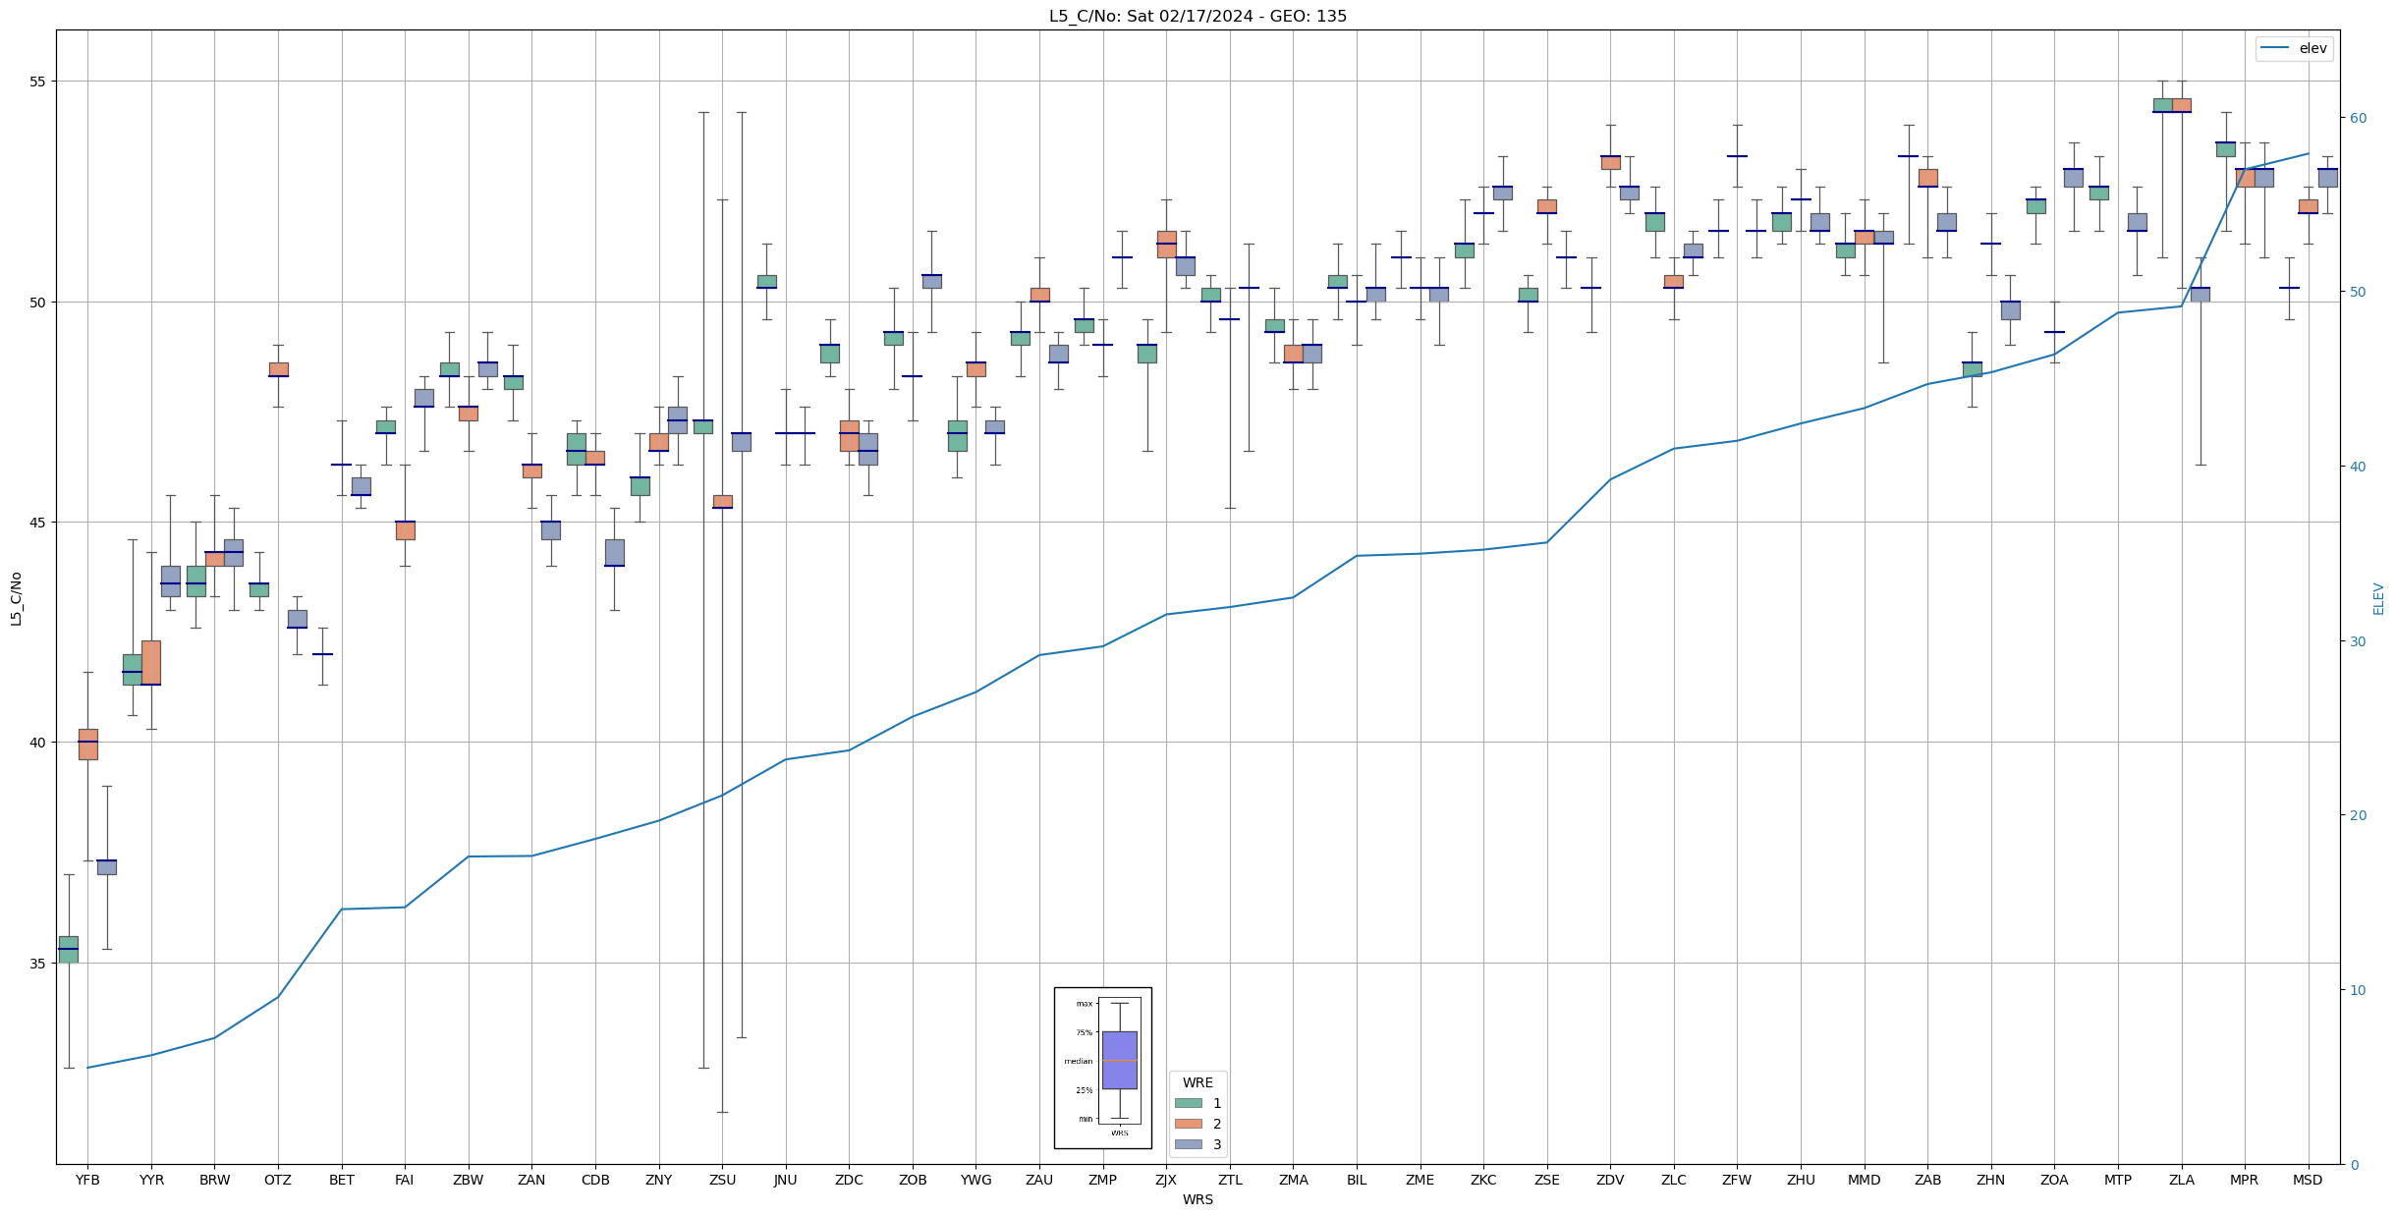Click the YFB station tick label
The width and height of the screenshot is (2396, 1216).
pyautogui.click(x=87, y=1180)
